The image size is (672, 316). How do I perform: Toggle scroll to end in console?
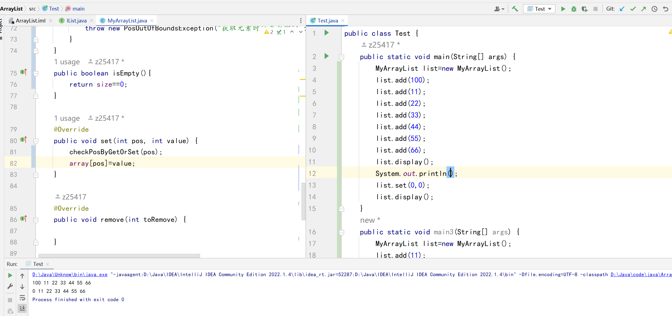point(22,308)
